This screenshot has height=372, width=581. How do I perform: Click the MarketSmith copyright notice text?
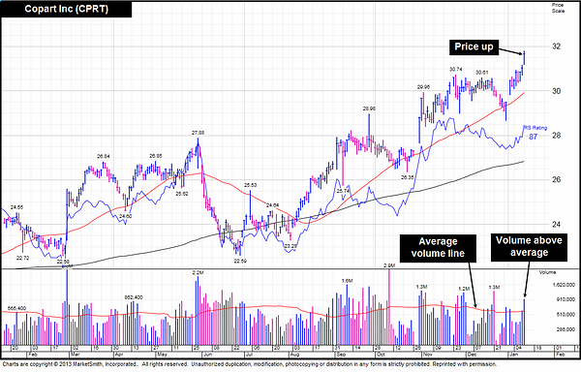(x=250, y=364)
